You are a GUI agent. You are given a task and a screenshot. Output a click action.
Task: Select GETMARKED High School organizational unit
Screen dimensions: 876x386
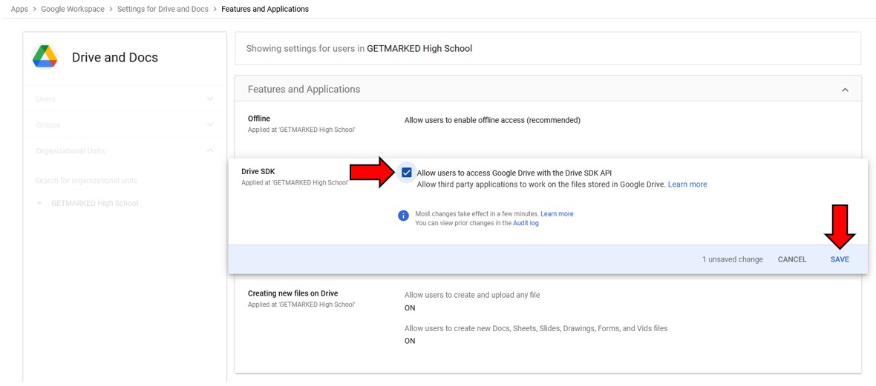94,204
